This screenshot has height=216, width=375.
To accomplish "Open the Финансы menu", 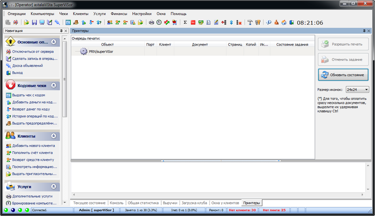I will [x=119, y=14].
